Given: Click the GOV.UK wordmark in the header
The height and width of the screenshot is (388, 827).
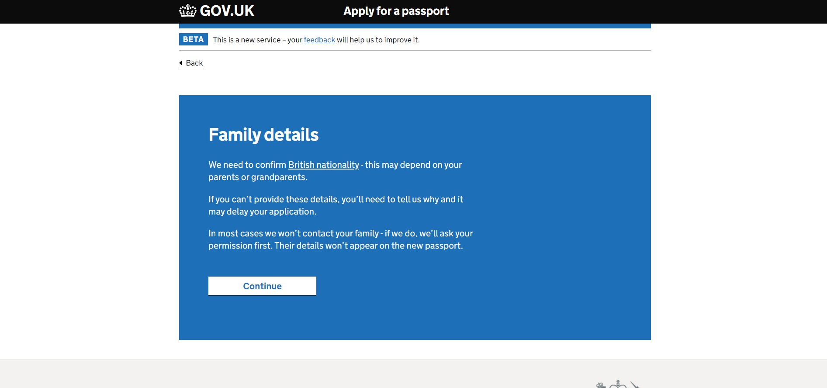Looking at the screenshot, I should pyautogui.click(x=227, y=11).
